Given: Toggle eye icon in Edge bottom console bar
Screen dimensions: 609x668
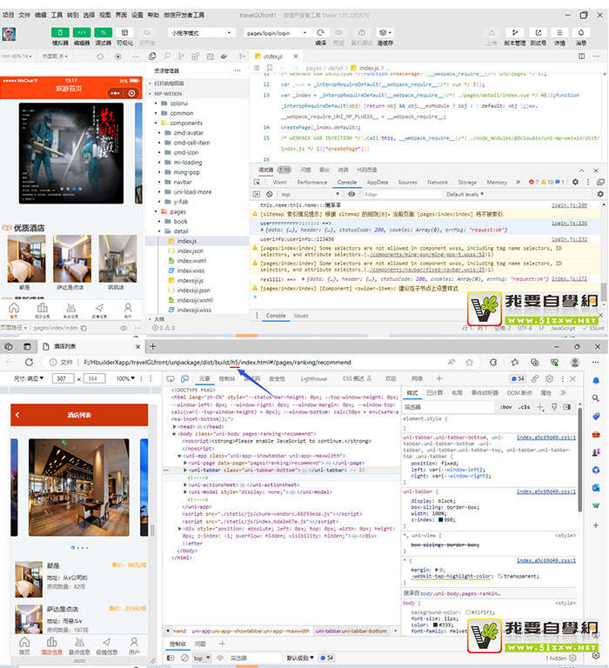Looking at the screenshot, I should (x=220, y=658).
